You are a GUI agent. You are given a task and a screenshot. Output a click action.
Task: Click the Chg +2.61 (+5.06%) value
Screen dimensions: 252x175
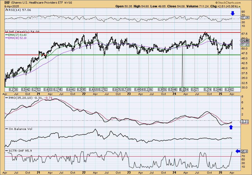coord(224,6)
